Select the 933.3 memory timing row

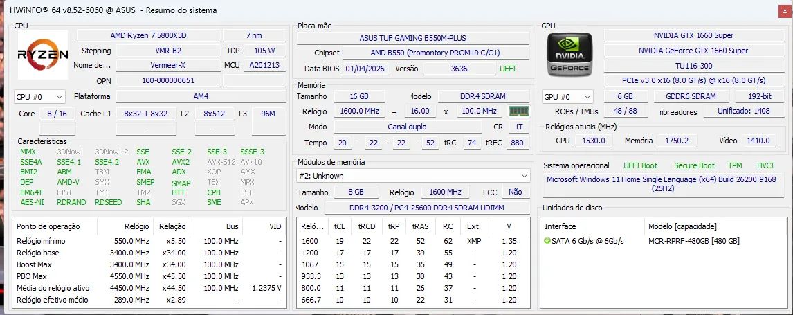click(x=412, y=276)
